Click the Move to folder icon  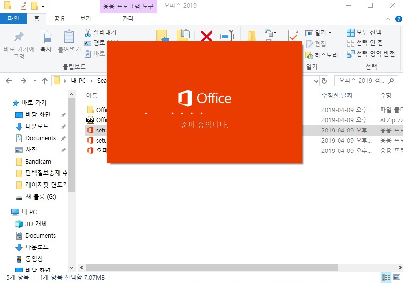point(163,36)
